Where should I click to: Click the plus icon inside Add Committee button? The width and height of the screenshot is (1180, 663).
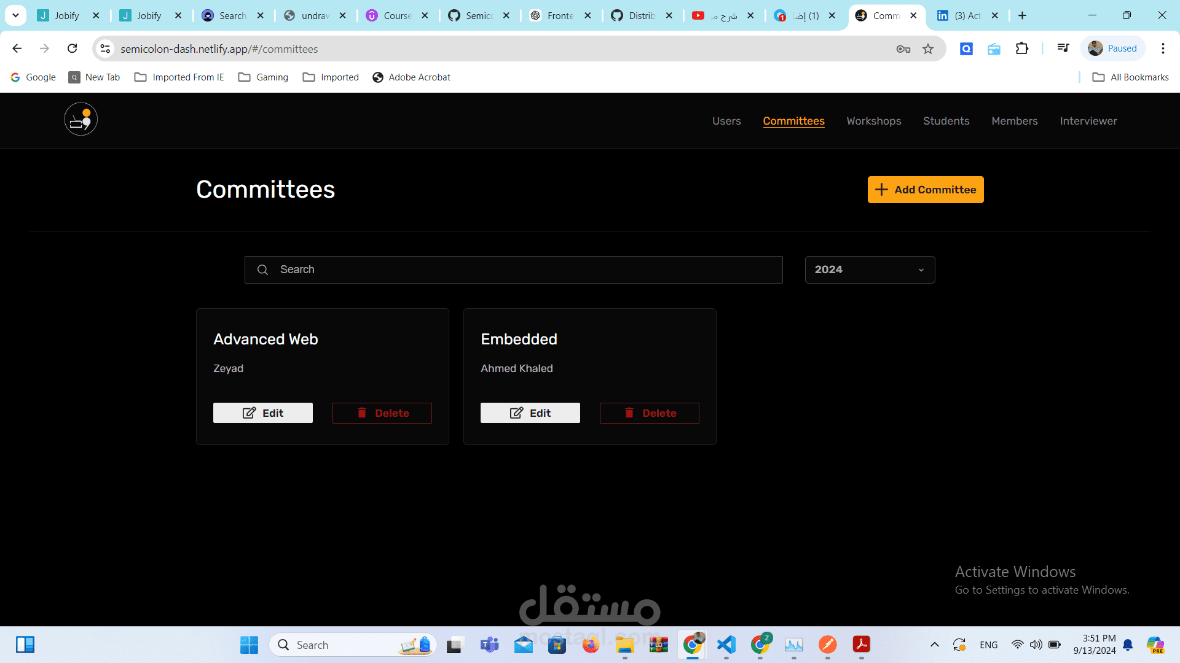click(882, 189)
